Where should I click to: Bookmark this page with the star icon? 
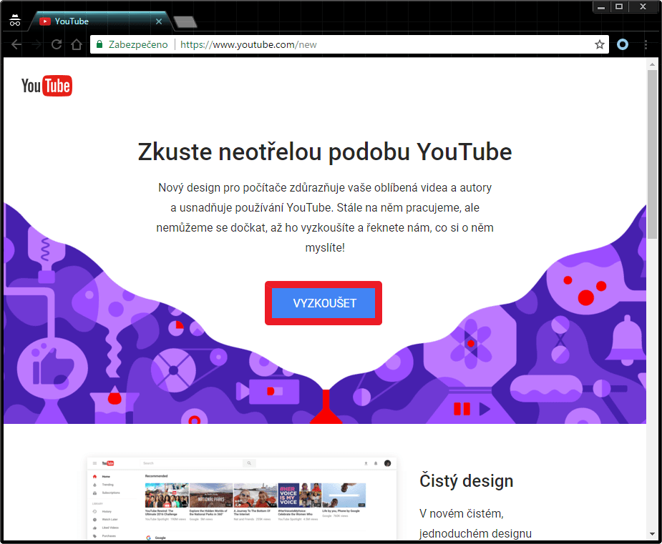point(600,44)
